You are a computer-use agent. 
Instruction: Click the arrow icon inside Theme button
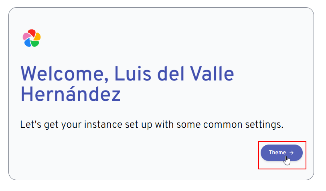coord(292,153)
